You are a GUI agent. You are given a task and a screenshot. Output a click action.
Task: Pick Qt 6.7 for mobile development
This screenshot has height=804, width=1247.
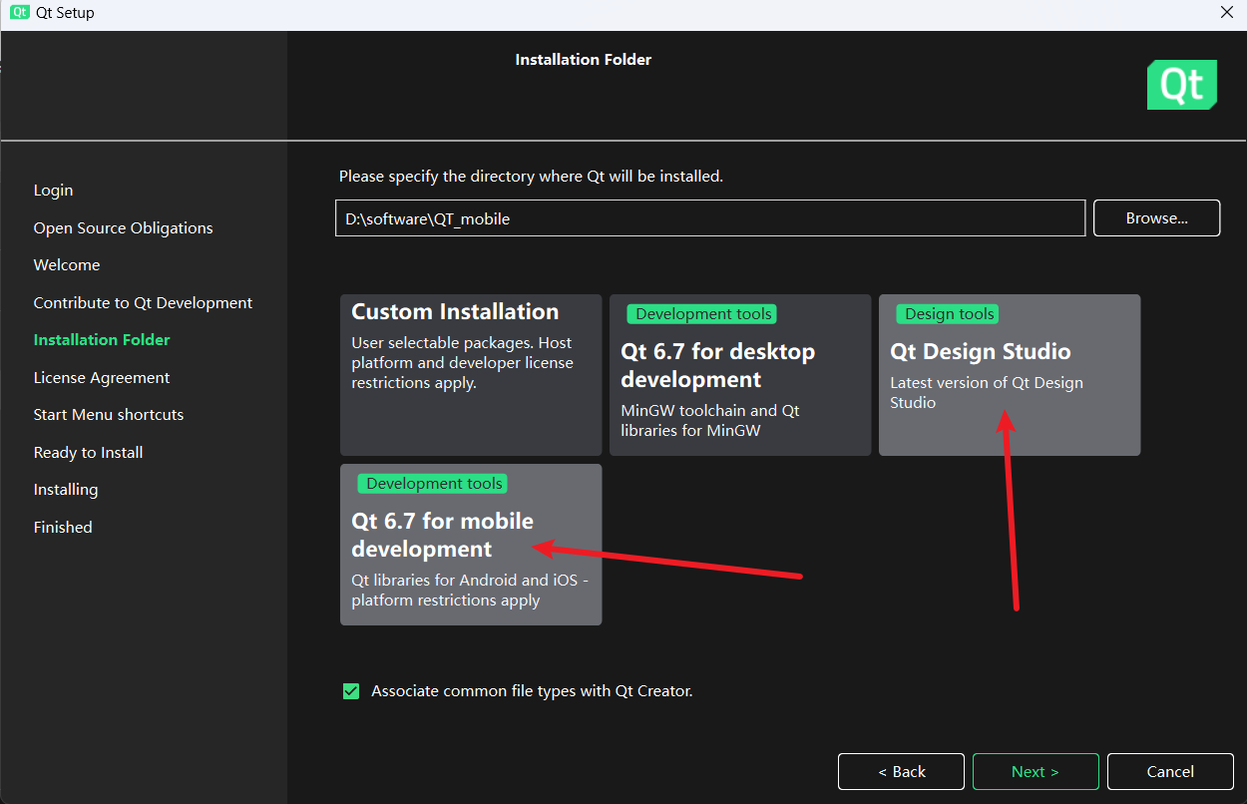(471, 545)
